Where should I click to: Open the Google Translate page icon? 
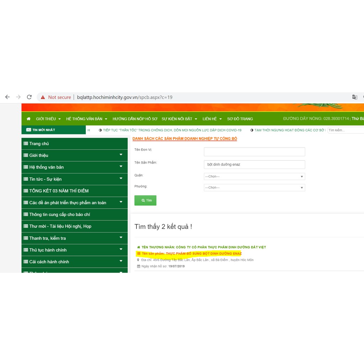point(354,97)
